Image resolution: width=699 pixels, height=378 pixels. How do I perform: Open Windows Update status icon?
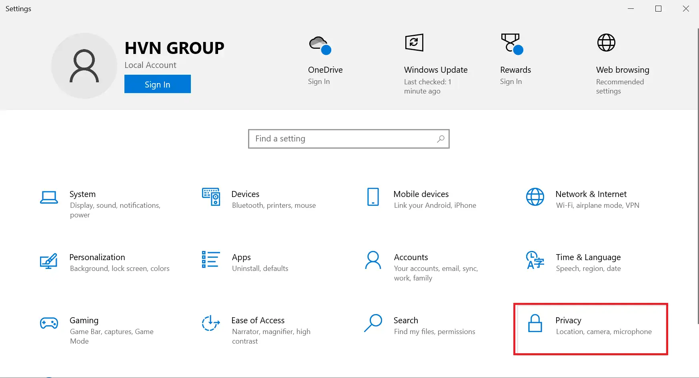tap(414, 42)
